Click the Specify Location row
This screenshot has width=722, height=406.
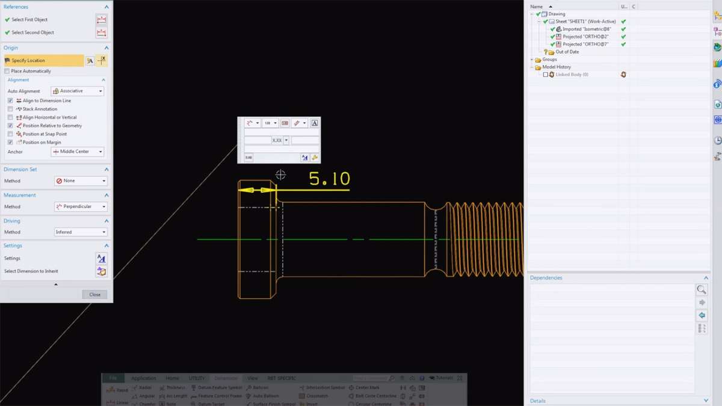point(43,61)
